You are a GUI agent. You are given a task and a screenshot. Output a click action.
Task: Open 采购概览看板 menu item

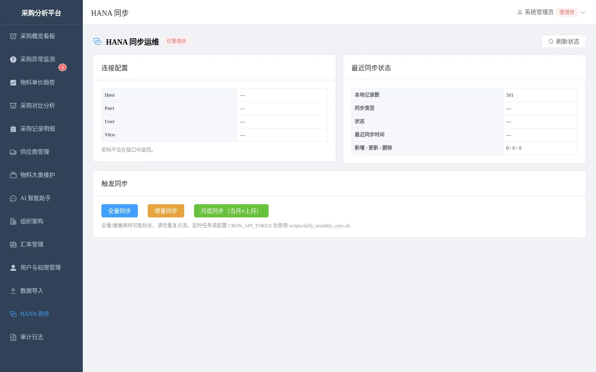point(41,36)
